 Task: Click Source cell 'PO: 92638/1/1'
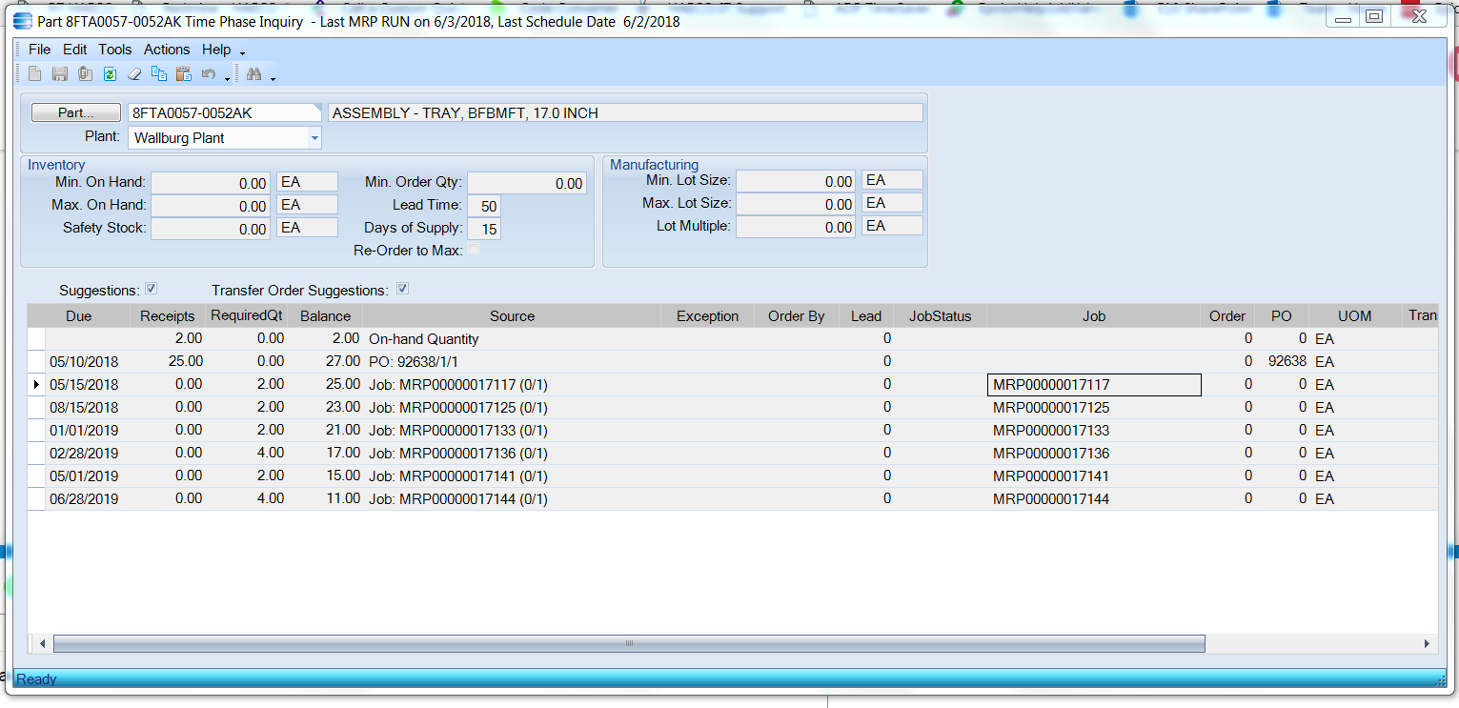(x=513, y=362)
